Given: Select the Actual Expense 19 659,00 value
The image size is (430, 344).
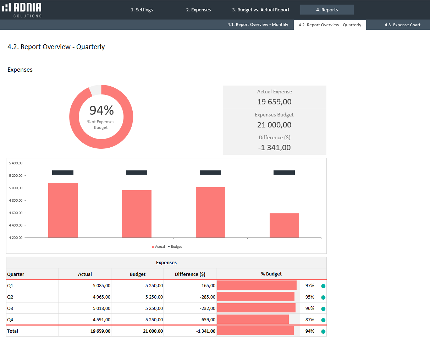Looking at the screenshot, I should 274,102.
